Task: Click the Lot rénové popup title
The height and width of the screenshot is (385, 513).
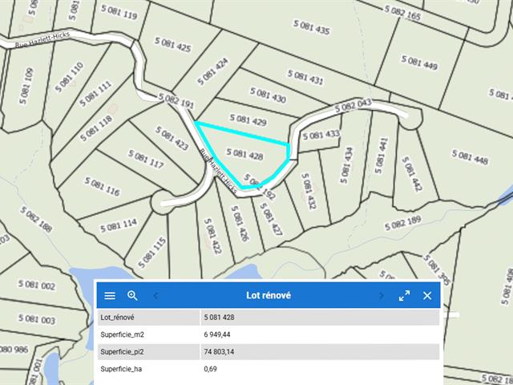Action: [268, 295]
